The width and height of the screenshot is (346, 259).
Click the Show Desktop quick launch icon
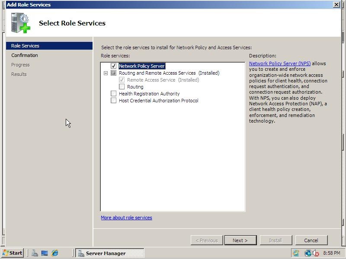point(45,253)
